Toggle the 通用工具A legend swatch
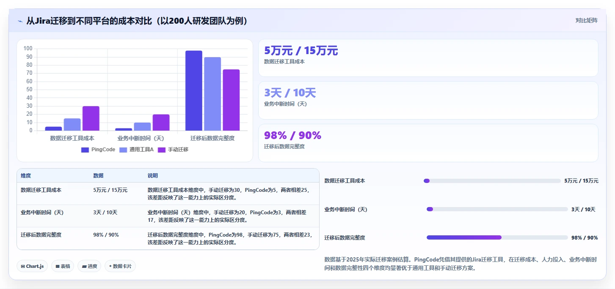The width and height of the screenshot is (615, 289). (123, 150)
